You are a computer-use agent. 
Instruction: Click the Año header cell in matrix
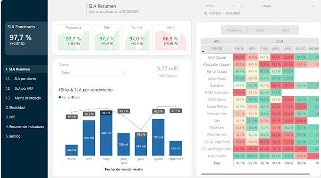coord(217,41)
